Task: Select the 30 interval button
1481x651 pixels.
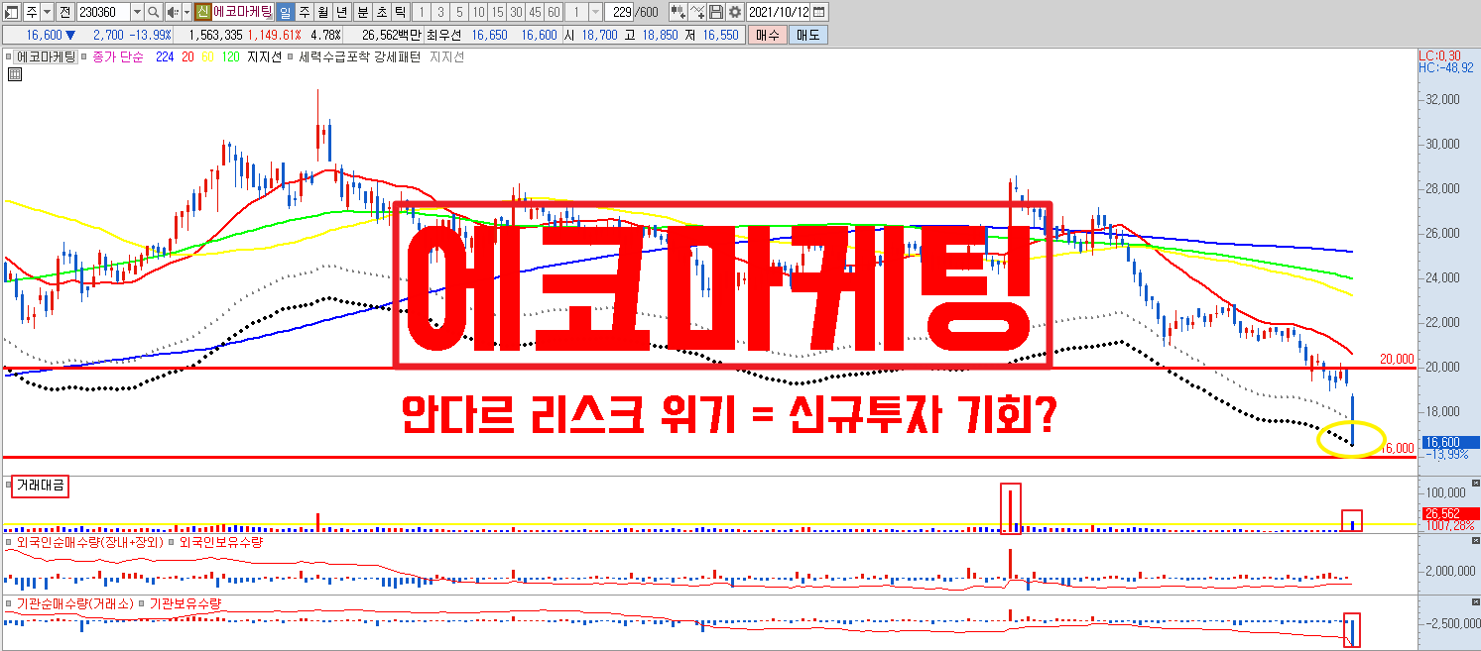Action: pos(516,12)
